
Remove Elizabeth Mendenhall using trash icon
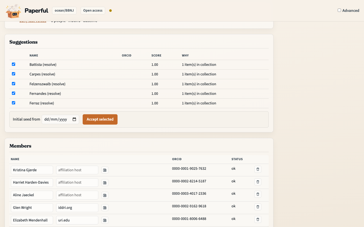[258, 219]
